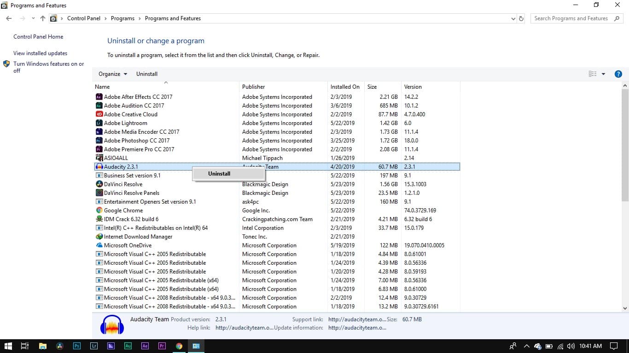Image resolution: width=629 pixels, height=353 pixels.
Task: Click the Adobe Premiere Pro CC 2017 icon
Action: coord(99,149)
